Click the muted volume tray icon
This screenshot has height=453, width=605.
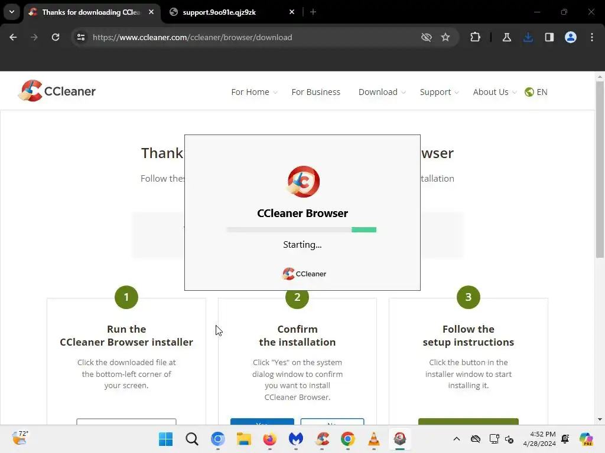[x=509, y=439]
